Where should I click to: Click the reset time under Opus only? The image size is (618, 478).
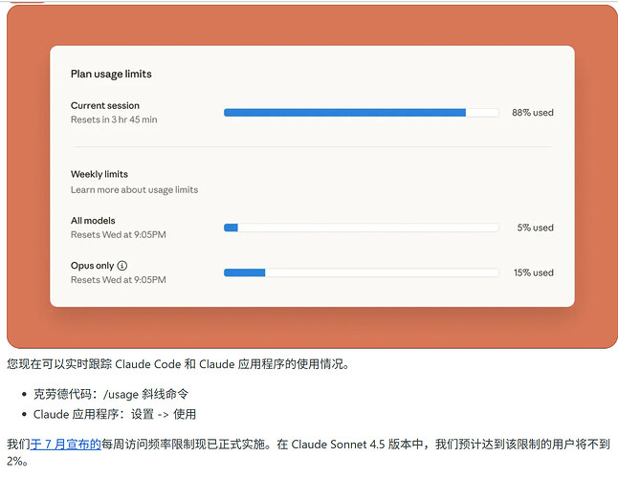[x=119, y=279]
